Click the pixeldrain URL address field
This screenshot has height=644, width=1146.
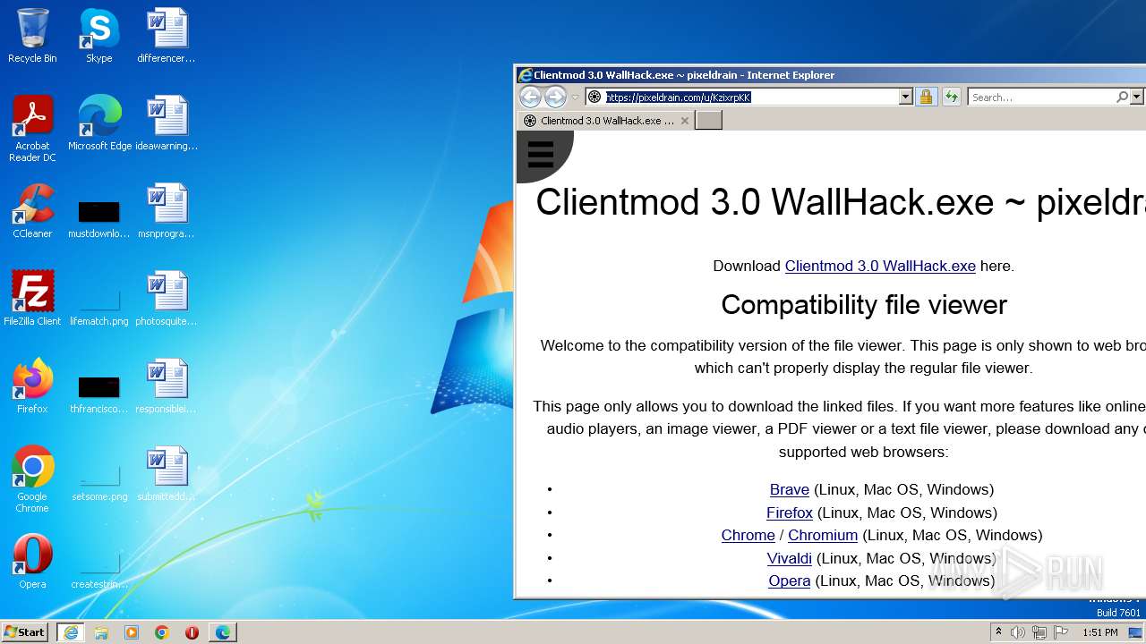pos(751,97)
